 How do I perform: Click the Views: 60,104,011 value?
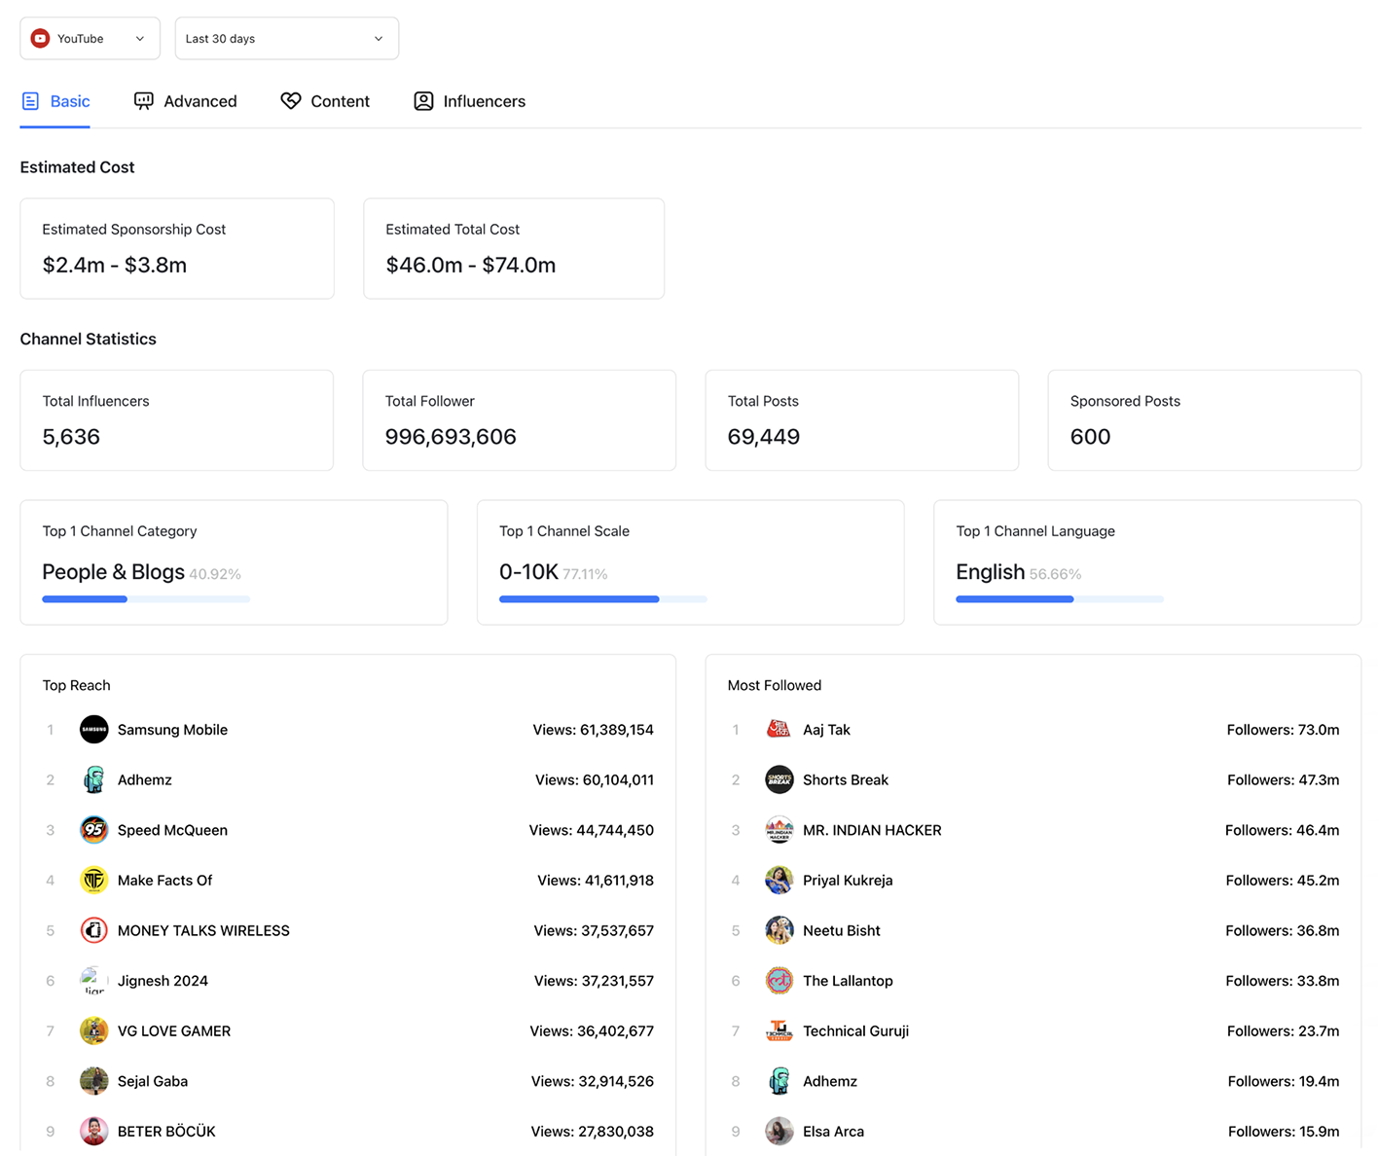click(595, 779)
